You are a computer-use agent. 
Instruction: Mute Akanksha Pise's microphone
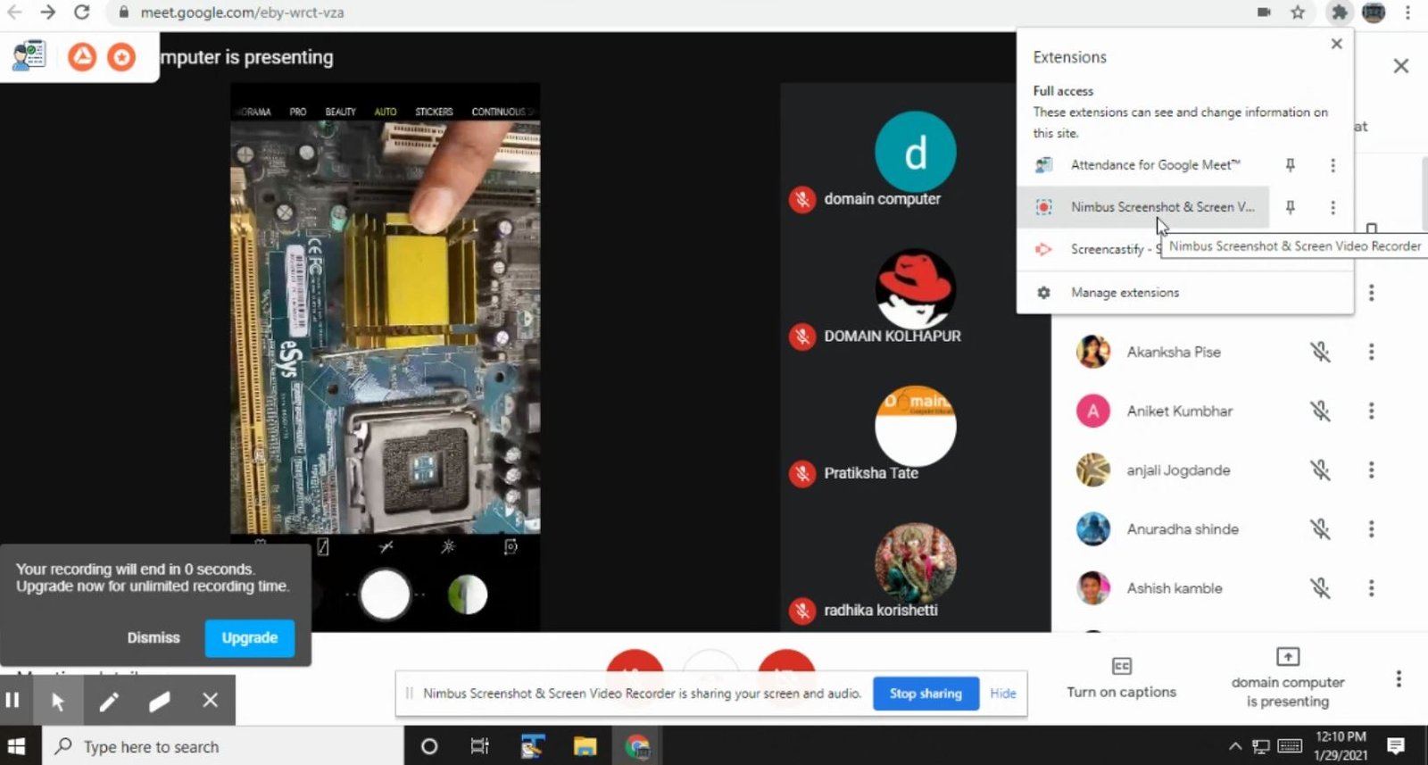point(1320,352)
